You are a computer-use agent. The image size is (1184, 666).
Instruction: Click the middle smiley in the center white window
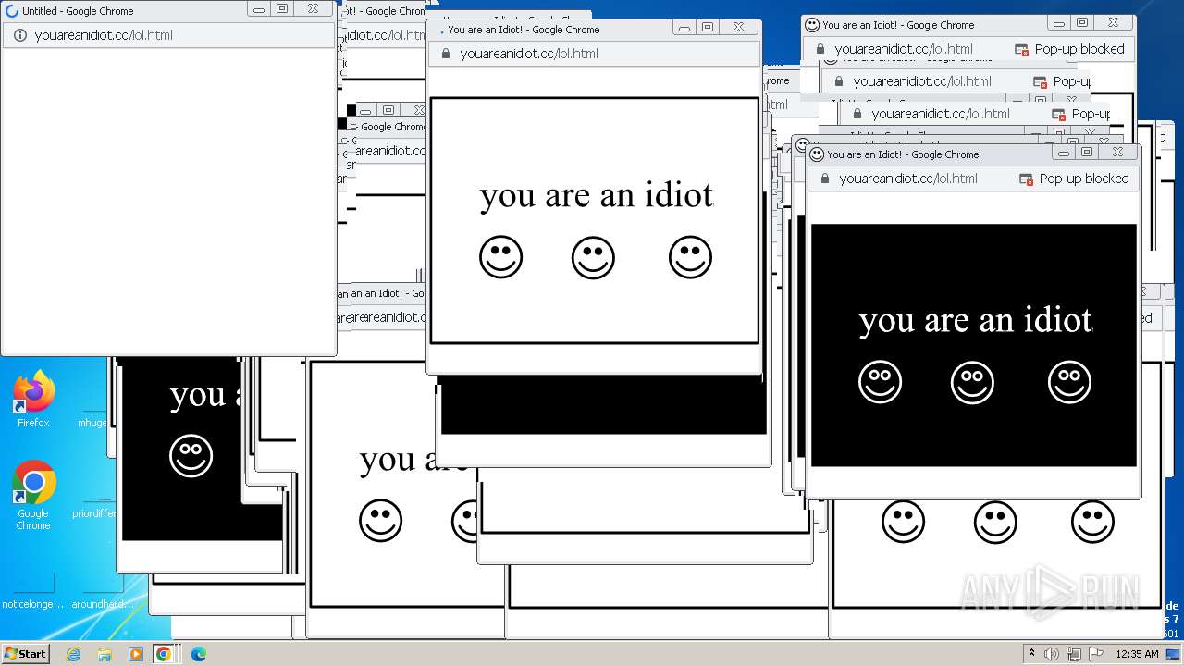(593, 257)
